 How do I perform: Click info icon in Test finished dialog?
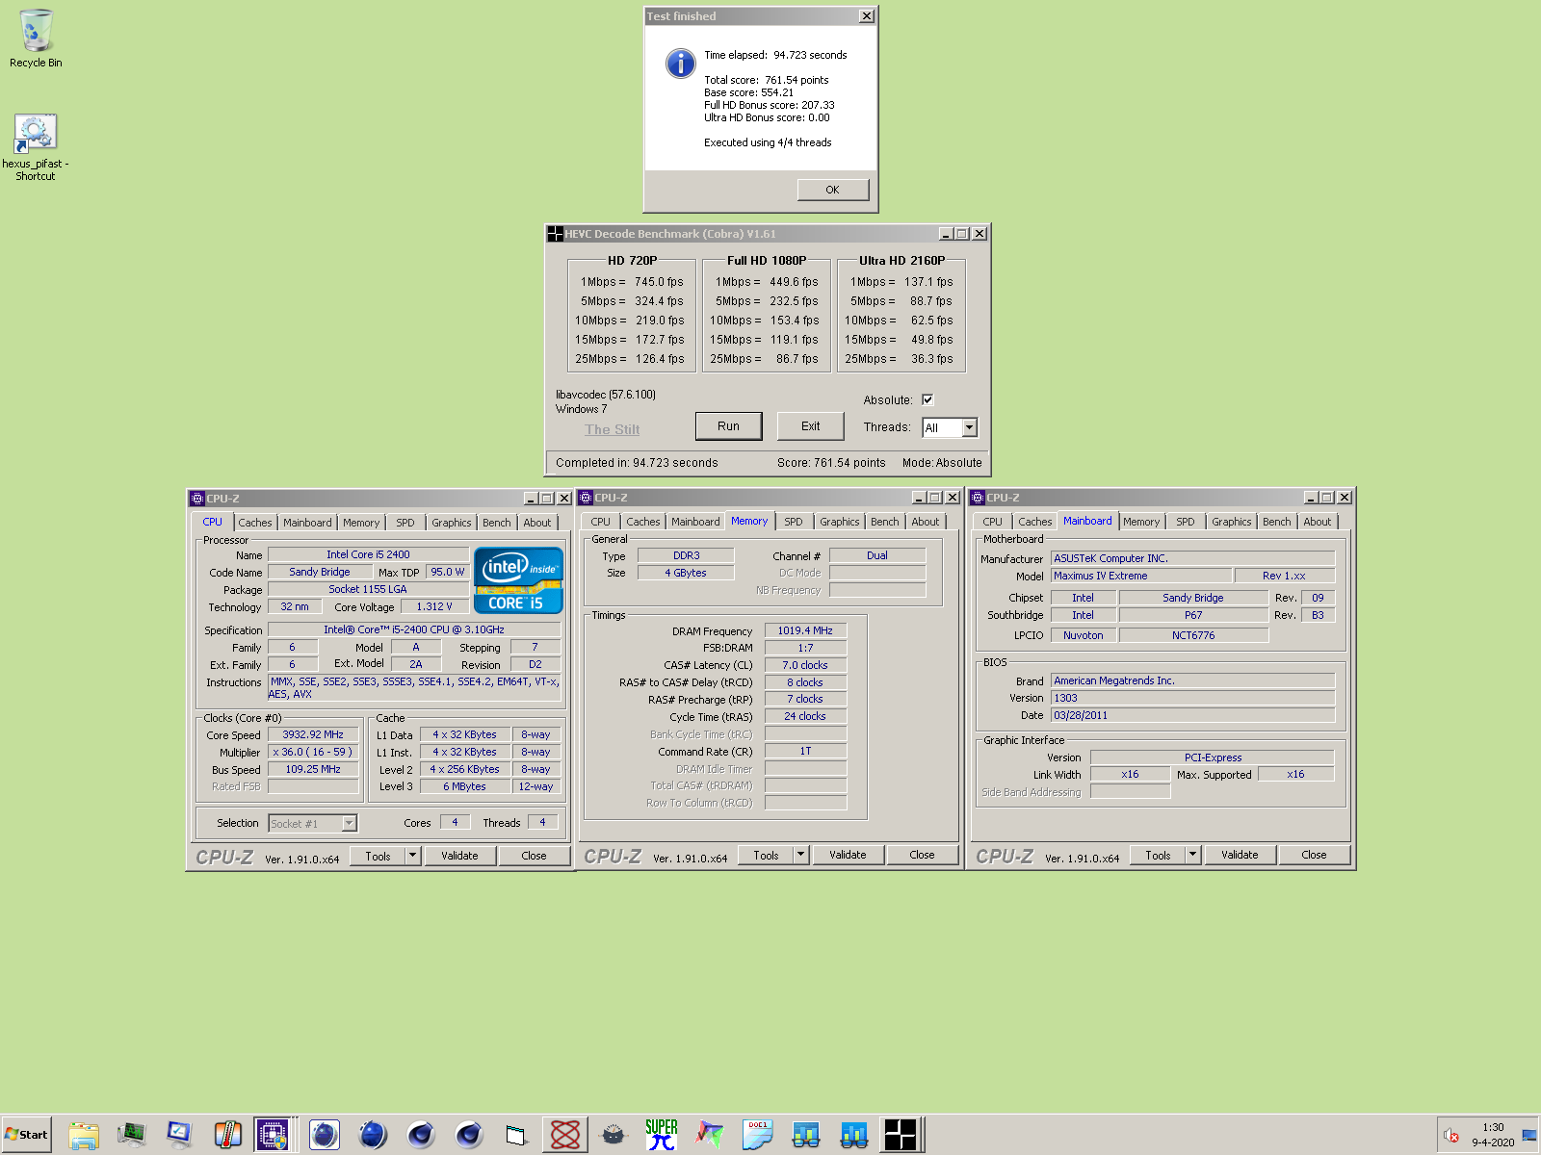pos(680,64)
